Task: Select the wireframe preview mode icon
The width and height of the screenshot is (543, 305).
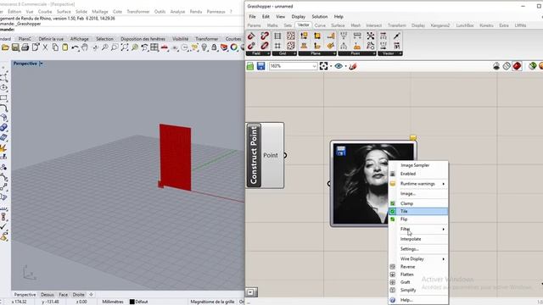Action: [x=507, y=66]
